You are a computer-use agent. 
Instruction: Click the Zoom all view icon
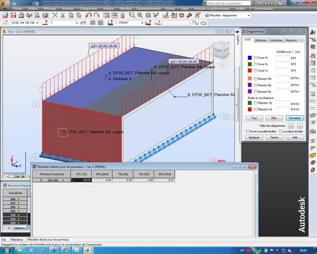(x=140, y=15)
